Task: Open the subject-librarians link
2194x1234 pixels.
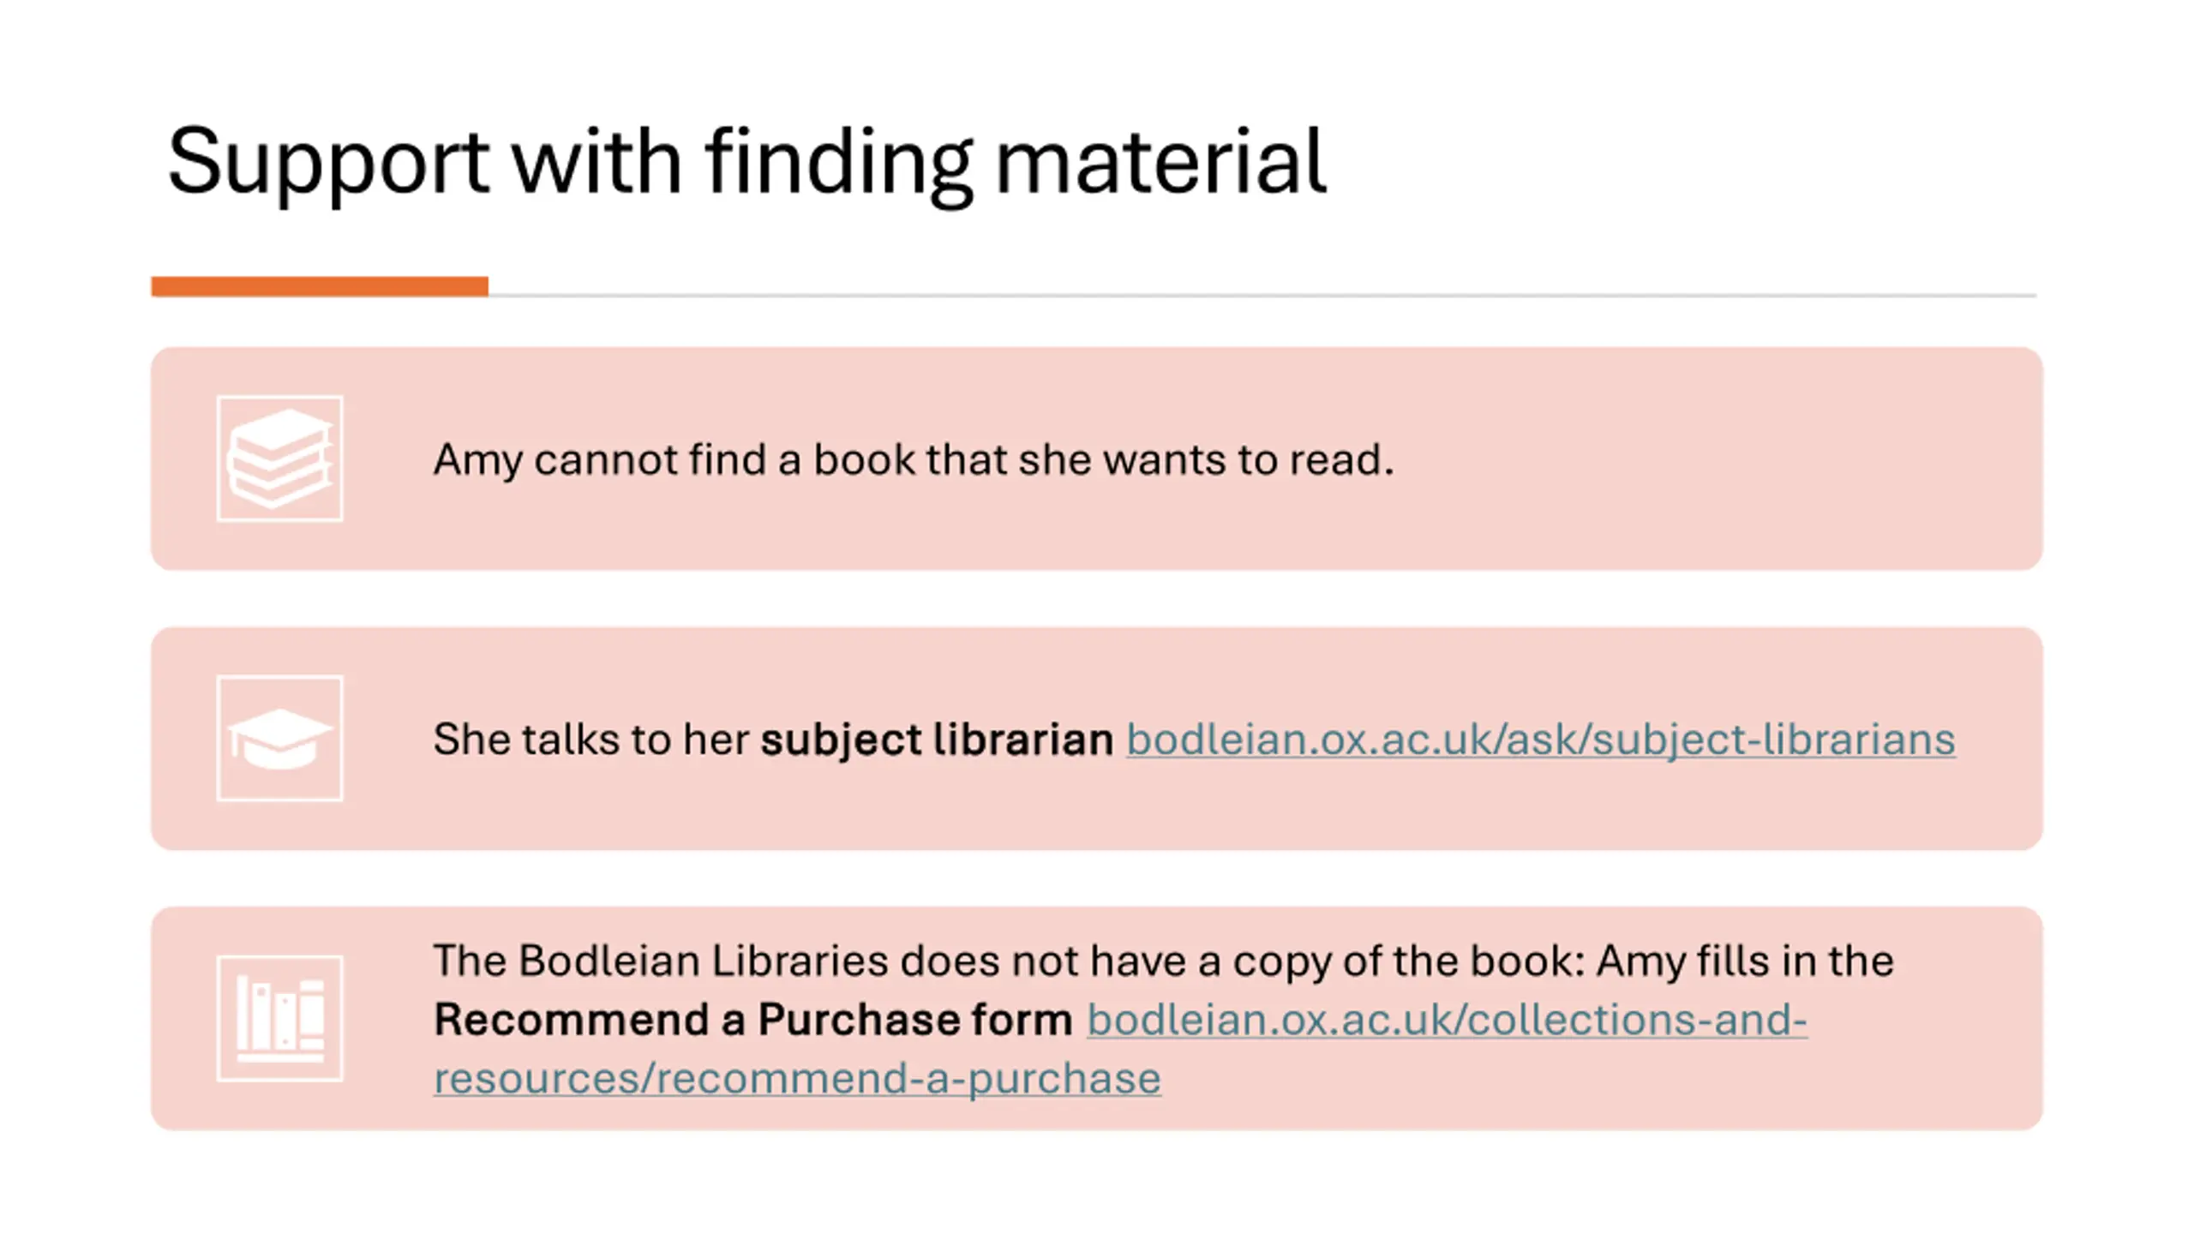Action: [x=1540, y=740]
